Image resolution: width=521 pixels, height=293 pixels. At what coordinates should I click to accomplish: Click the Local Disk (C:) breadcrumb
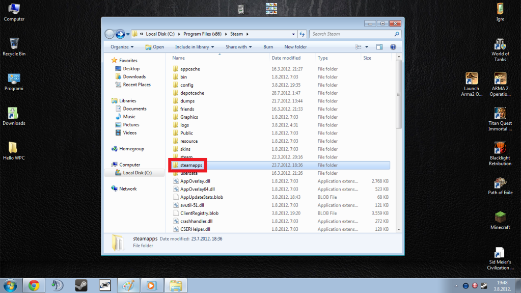pyautogui.click(x=160, y=34)
